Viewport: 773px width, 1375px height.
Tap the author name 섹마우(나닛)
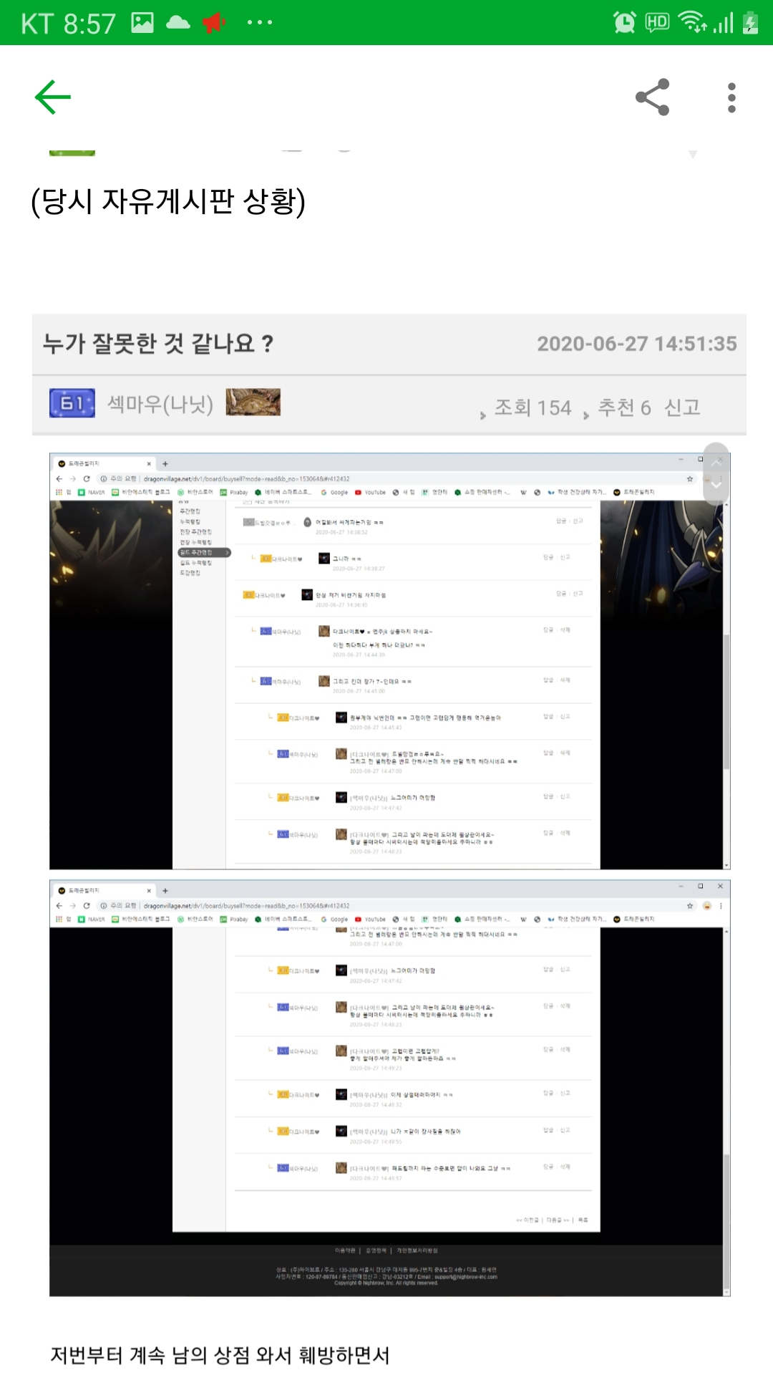160,405
